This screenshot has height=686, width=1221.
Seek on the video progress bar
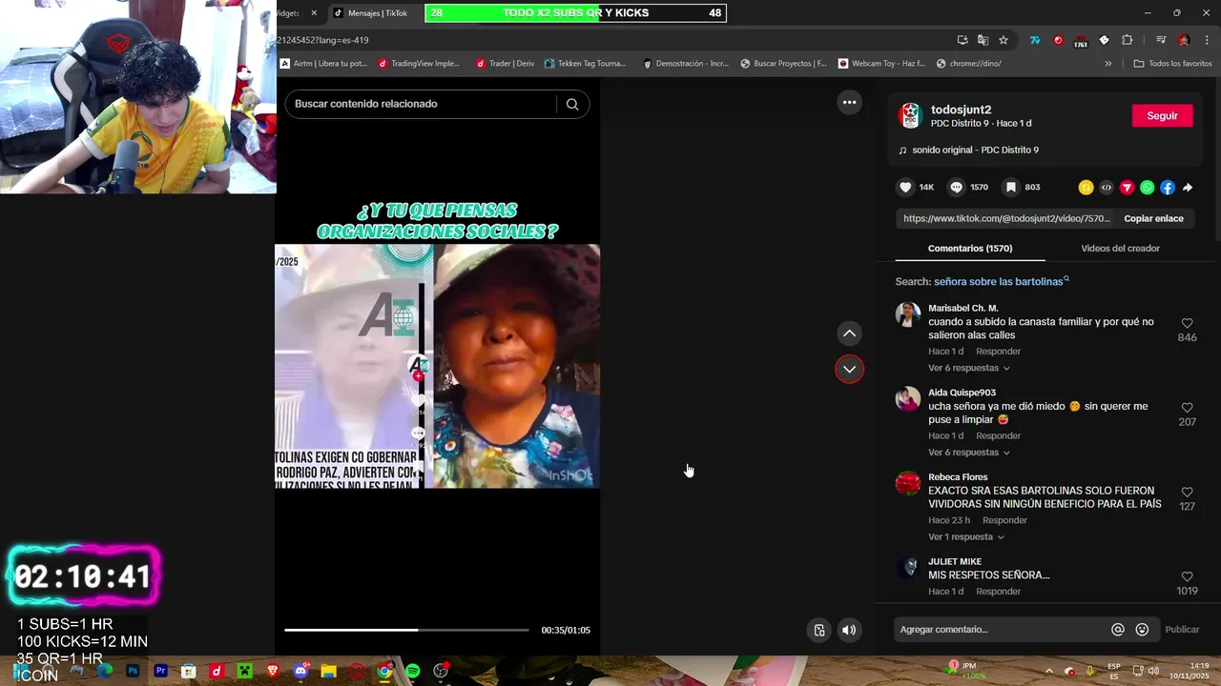click(406, 630)
